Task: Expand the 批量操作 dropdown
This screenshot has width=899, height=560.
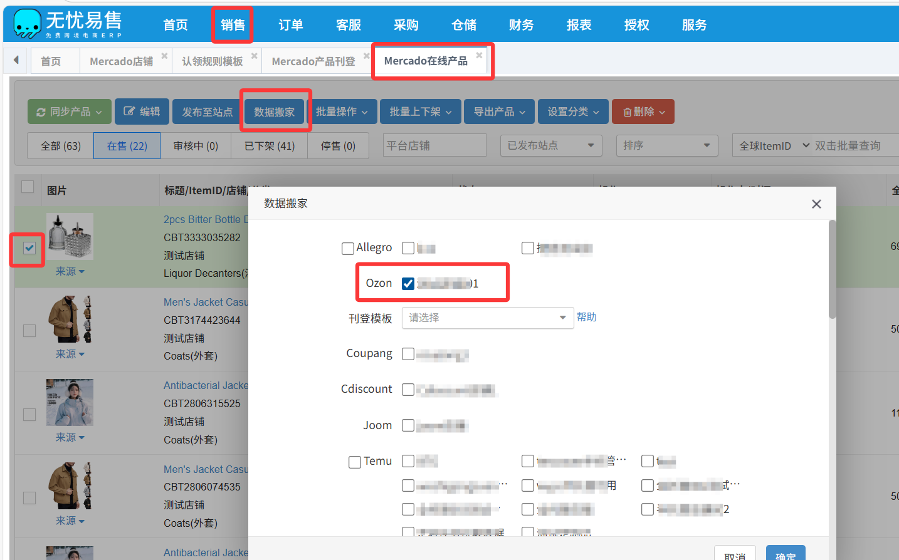Action: pos(342,111)
